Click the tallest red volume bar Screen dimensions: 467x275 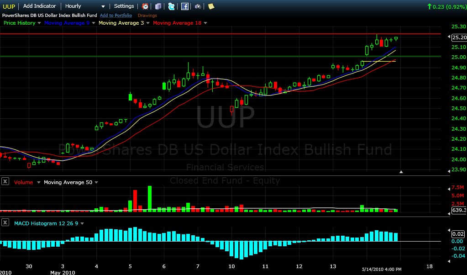(135, 201)
